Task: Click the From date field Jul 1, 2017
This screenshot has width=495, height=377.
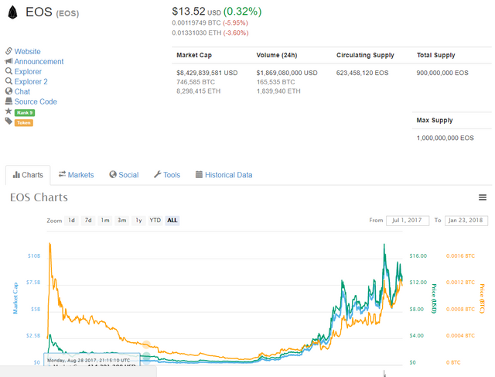Action: point(408,221)
